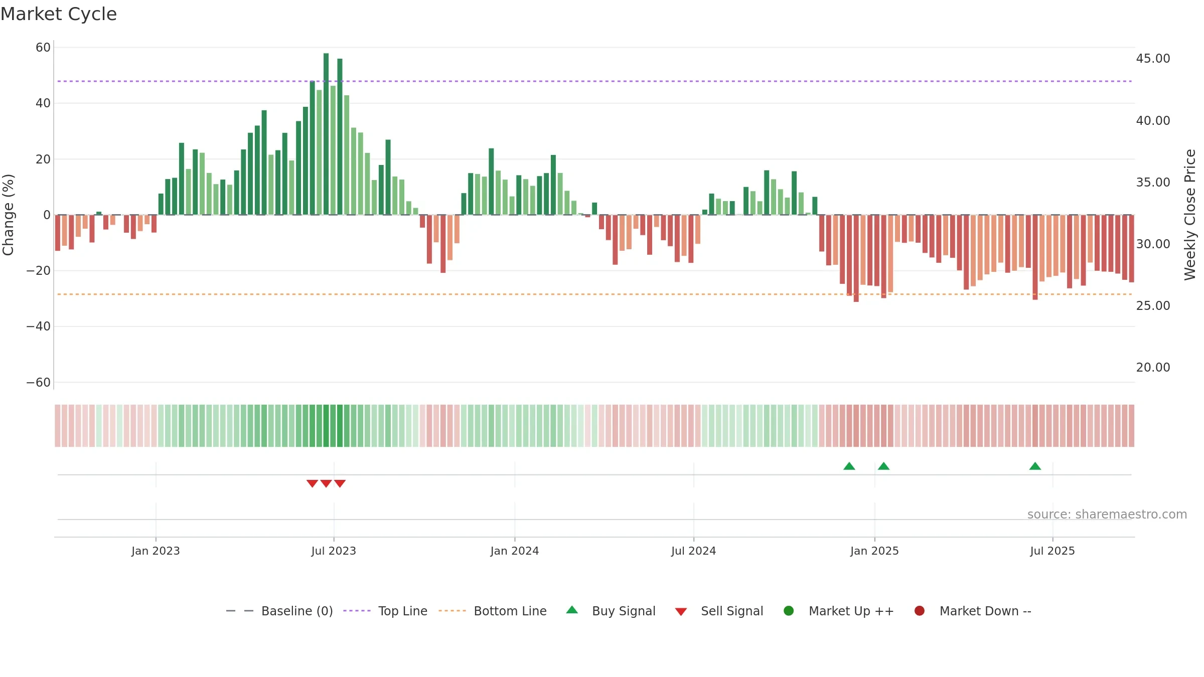Click the Weekly Close Price axis title
Image resolution: width=1204 pixels, height=677 pixels.
click(1190, 215)
